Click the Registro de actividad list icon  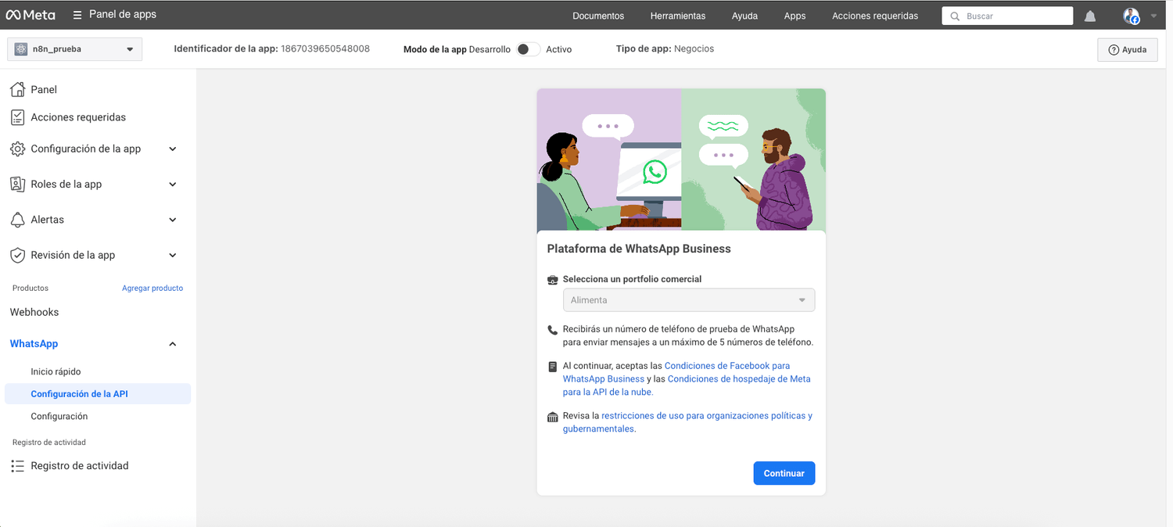(17, 466)
